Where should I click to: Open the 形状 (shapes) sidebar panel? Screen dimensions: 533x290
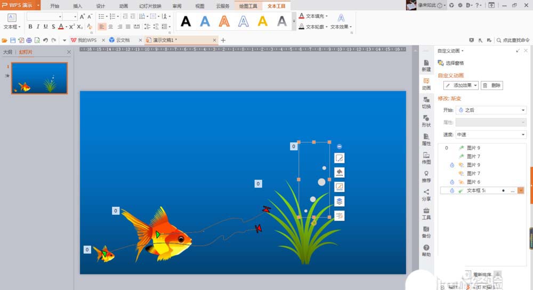click(426, 120)
